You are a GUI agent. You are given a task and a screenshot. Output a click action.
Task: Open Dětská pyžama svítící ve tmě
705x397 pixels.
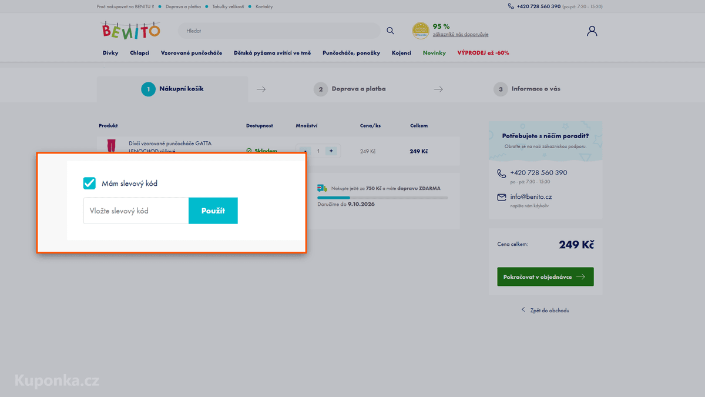click(273, 53)
